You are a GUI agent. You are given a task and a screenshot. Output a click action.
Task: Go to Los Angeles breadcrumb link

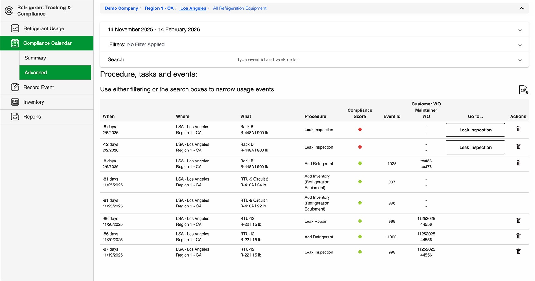193,8
